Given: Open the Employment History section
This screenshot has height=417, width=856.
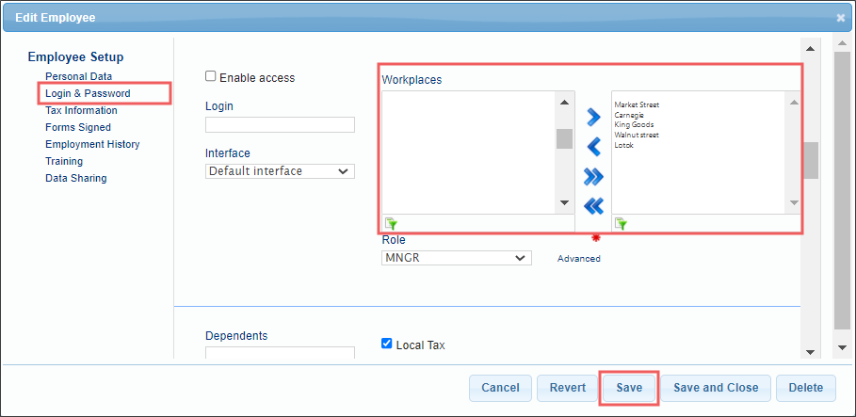Looking at the screenshot, I should pyautogui.click(x=92, y=144).
